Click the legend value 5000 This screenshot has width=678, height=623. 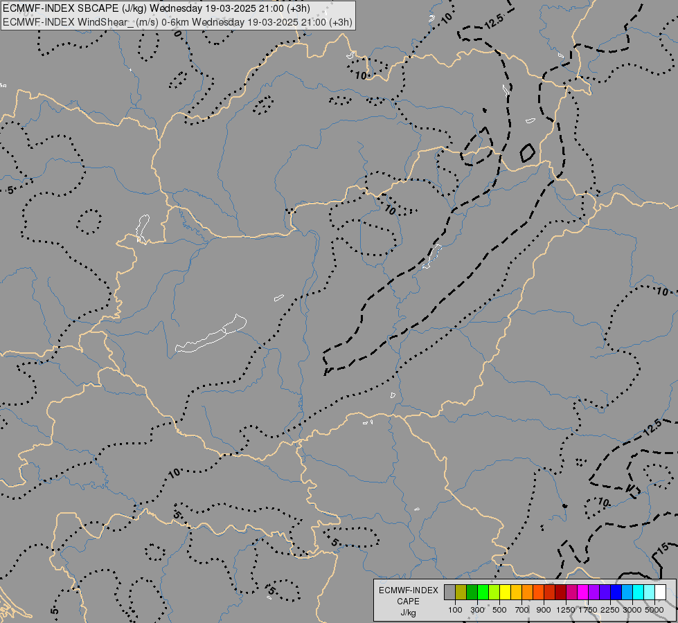point(654,610)
